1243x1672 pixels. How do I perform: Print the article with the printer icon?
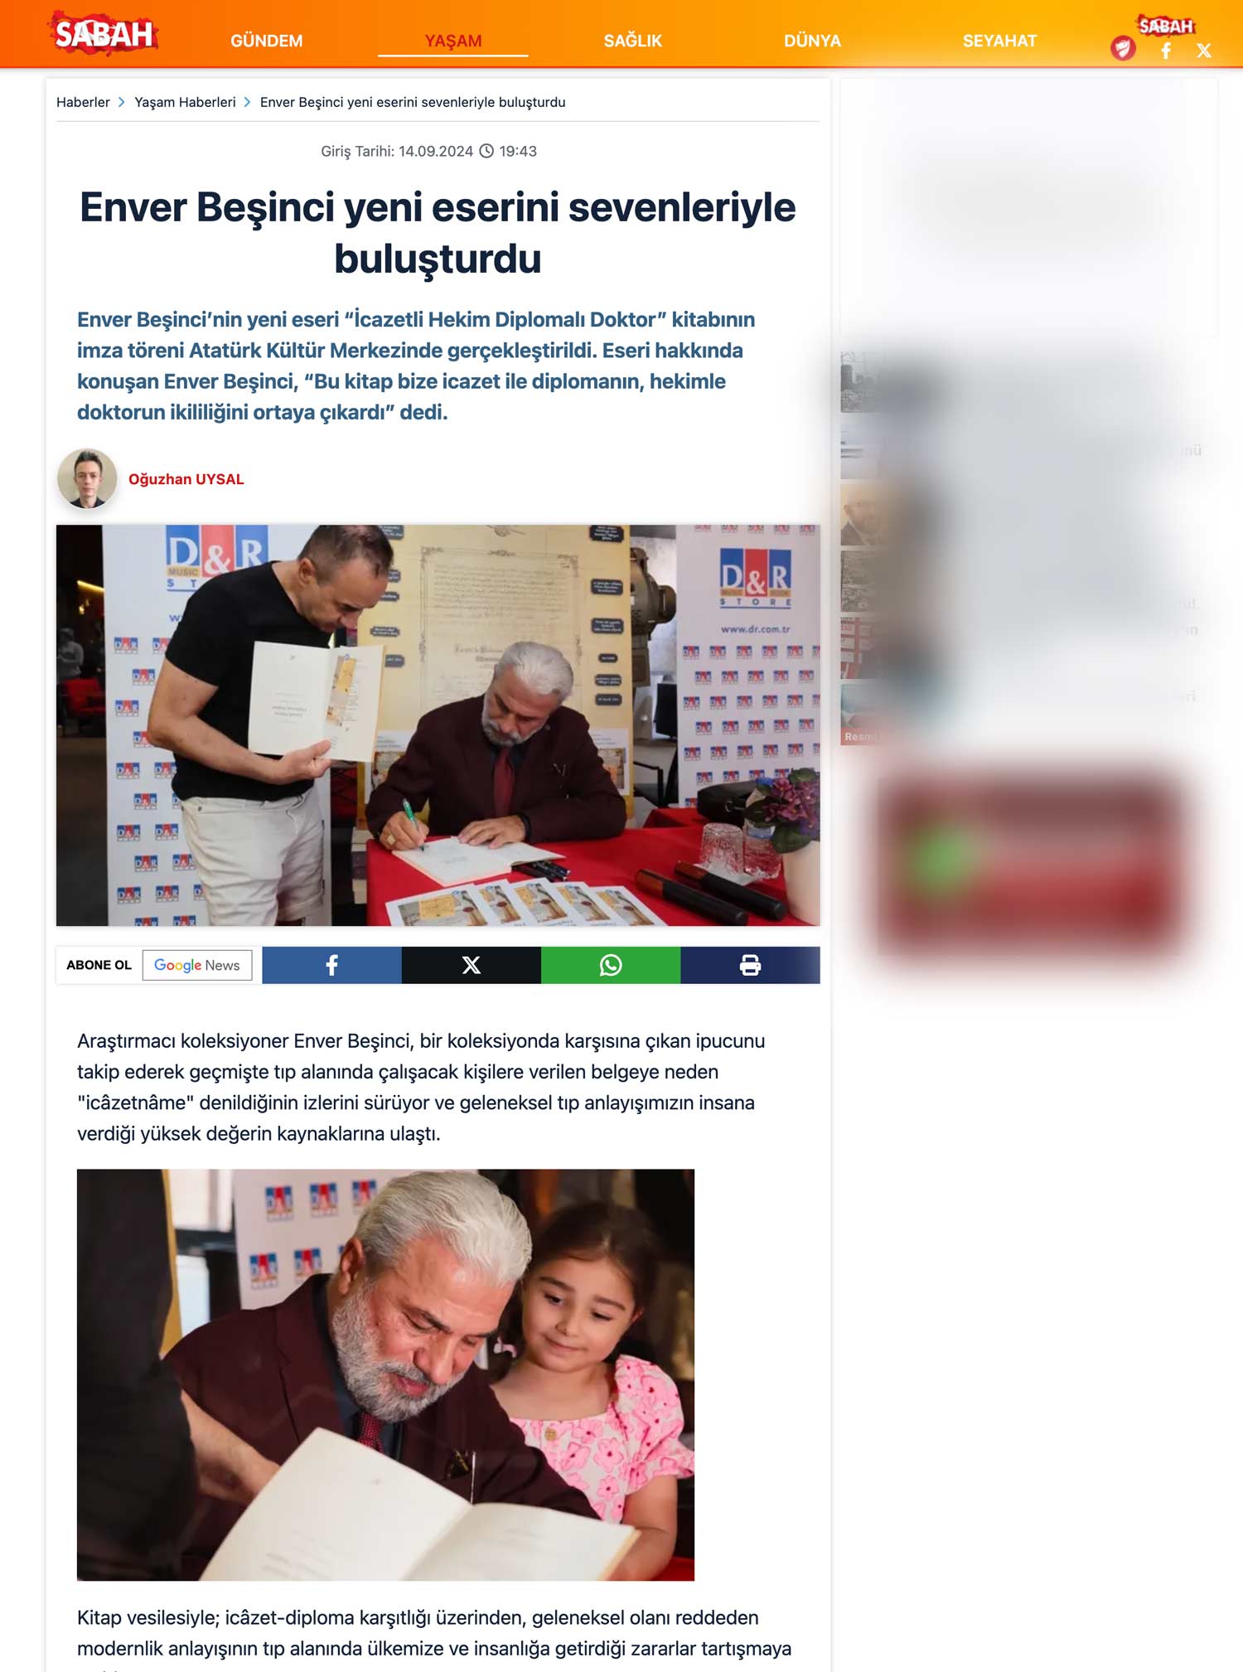[x=750, y=965]
